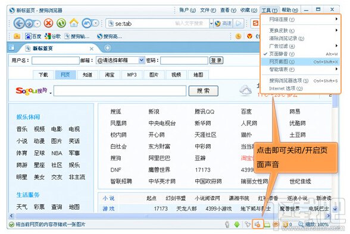Screen dimensions: 350x234
Task: Open the 收藏 menu
Action: tap(248, 10)
